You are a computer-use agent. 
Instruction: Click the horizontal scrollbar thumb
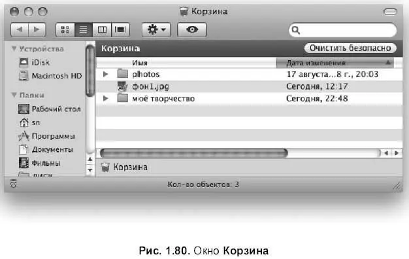click(x=194, y=153)
